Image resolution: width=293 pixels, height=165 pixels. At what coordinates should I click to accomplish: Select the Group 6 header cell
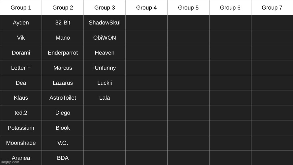[x=230, y=8]
